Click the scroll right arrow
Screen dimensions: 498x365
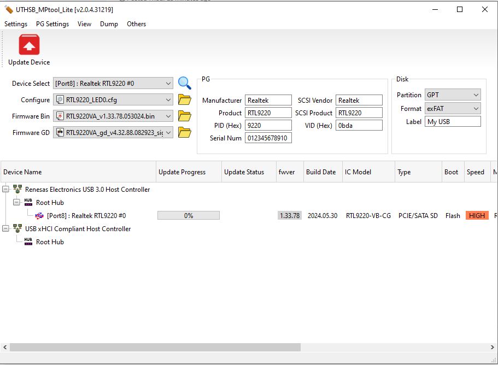[x=493, y=347]
